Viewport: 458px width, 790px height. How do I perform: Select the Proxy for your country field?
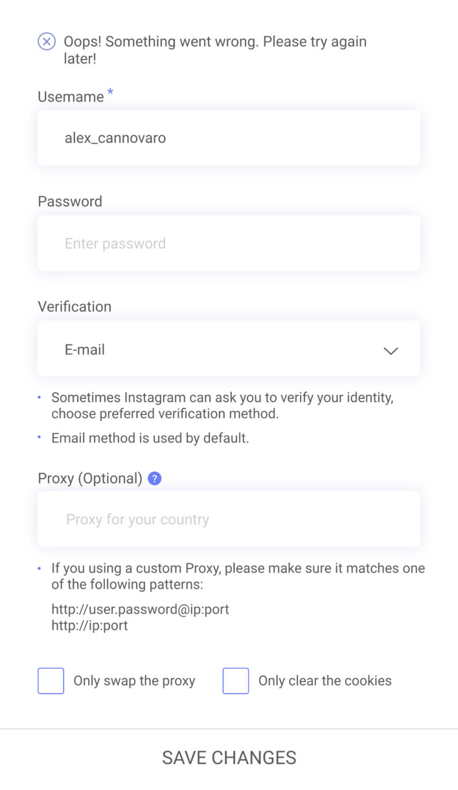tap(229, 519)
